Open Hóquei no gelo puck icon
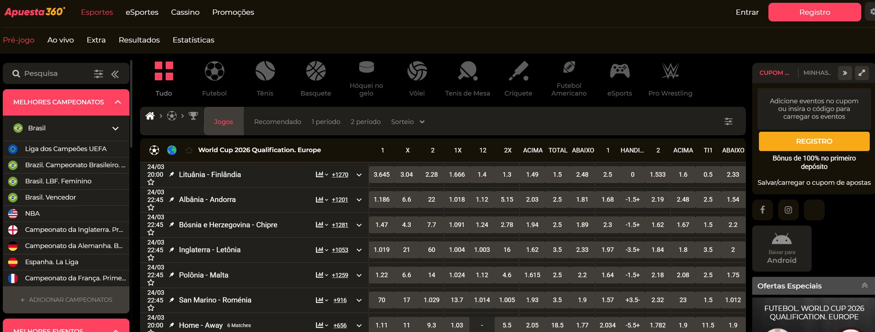Image resolution: width=875 pixels, height=332 pixels. (366, 67)
